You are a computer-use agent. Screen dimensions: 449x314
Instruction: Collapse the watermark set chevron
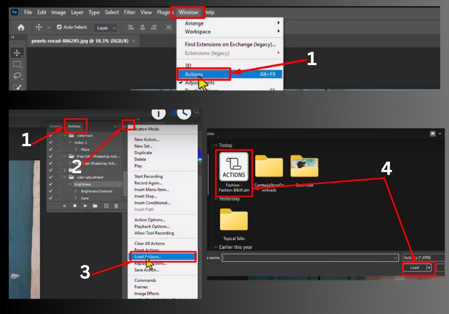65,136
